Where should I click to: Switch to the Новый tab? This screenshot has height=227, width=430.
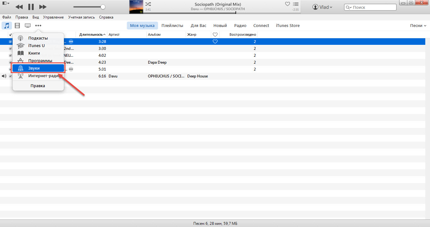pos(220,25)
